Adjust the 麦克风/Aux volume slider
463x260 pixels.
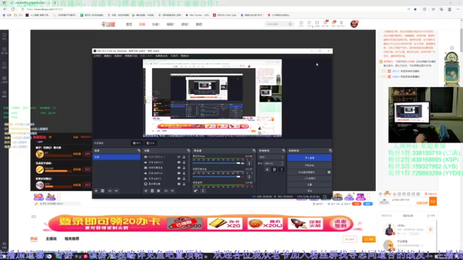point(216,163)
